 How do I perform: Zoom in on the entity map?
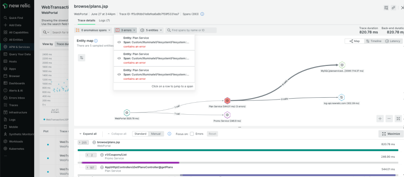[380, 119]
